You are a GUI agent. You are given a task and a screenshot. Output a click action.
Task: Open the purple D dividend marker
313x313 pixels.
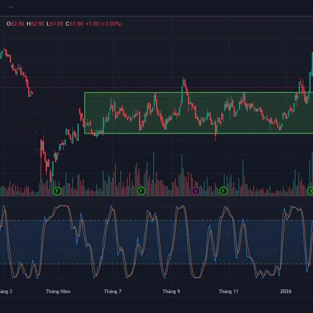(196, 191)
